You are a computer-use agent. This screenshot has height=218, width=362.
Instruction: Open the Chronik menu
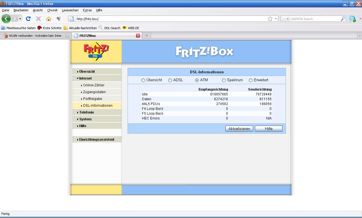point(53,10)
